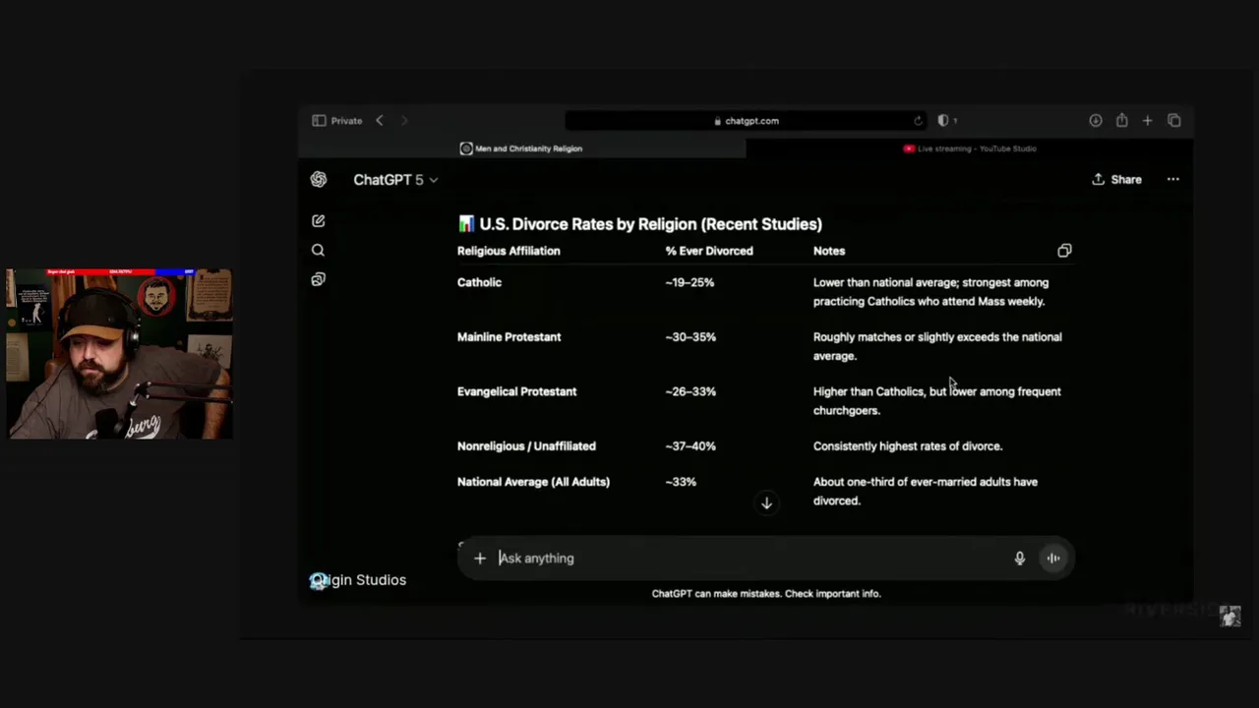Open Safari downloads icon
The width and height of the screenshot is (1259, 708).
1096,121
